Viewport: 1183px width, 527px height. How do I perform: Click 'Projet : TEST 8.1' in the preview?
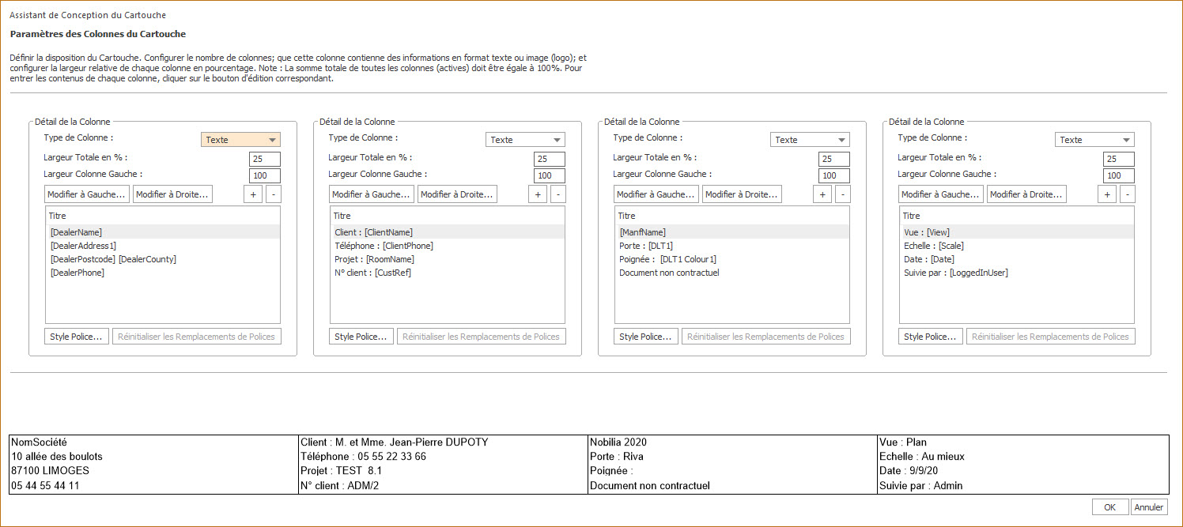pos(341,471)
